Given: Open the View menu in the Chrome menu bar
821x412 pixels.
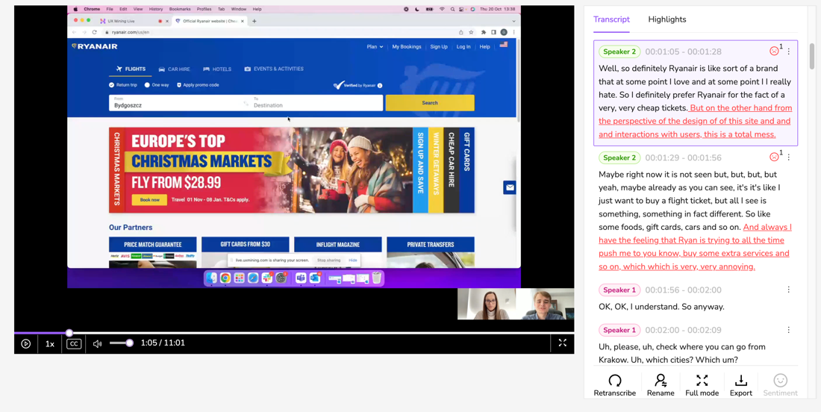Looking at the screenshot, I should click(138, 9).
